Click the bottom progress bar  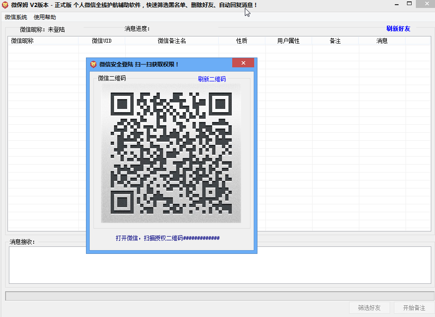220,296
